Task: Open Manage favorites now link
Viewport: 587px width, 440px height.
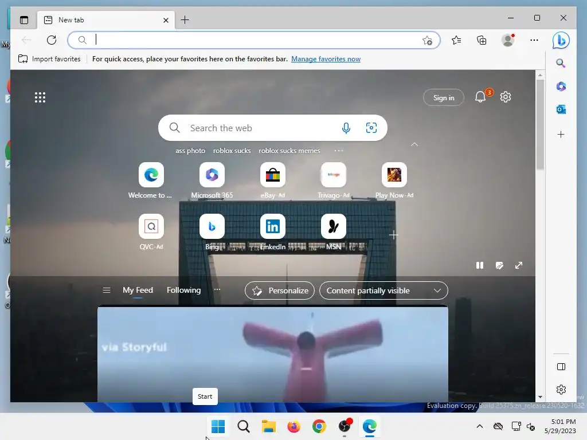Action: tap(326, 59)
